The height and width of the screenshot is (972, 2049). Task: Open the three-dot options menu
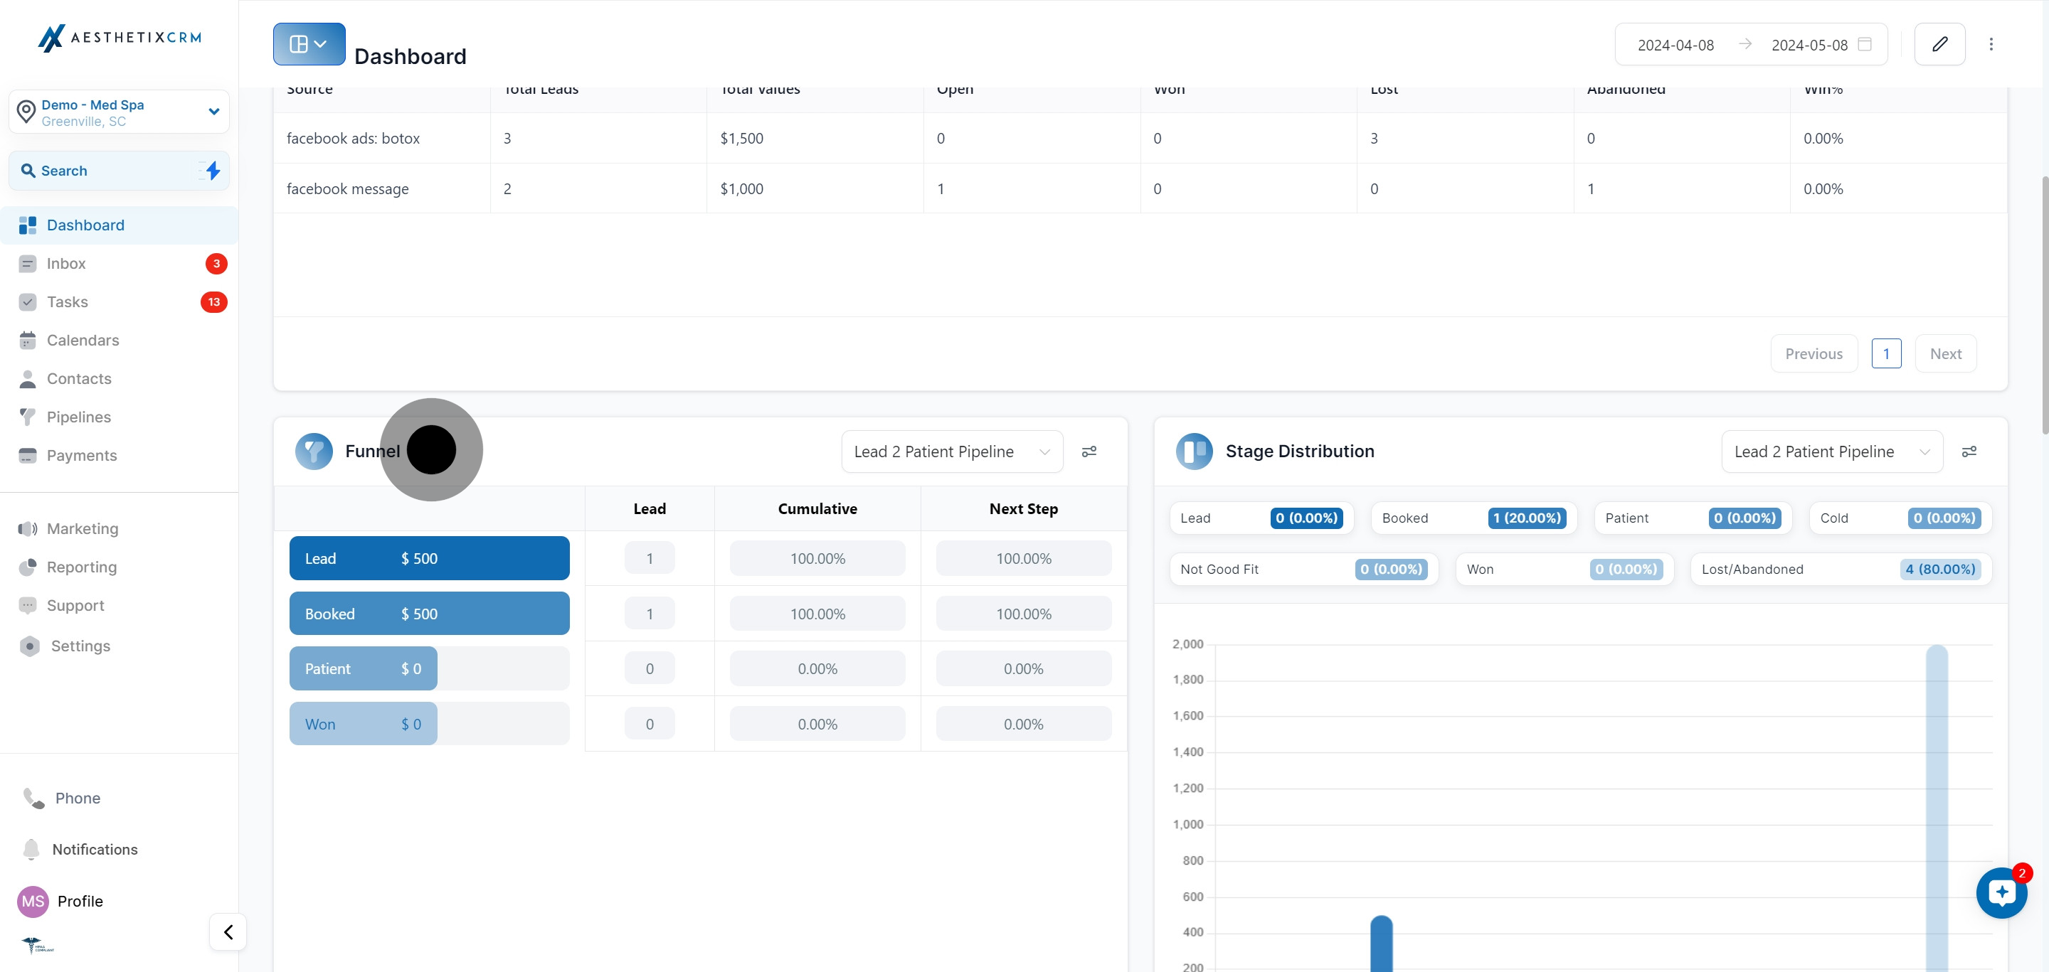coord(1991,45)
